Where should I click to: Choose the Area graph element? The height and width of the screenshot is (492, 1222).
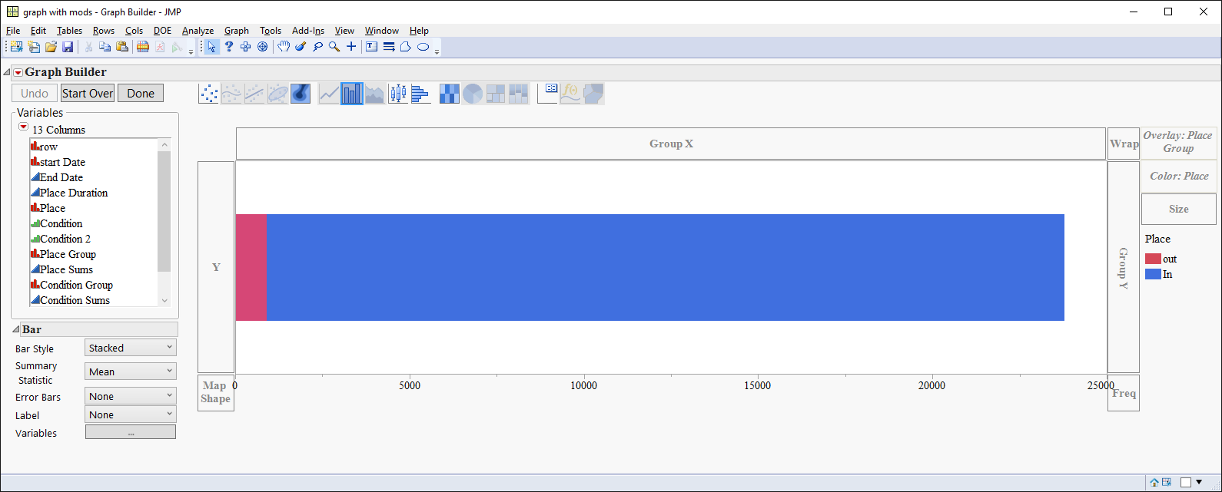coord(375,94)
